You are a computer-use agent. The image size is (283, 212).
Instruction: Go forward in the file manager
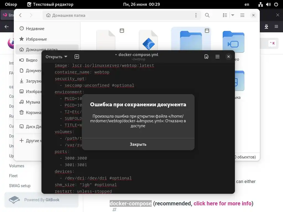(x=31, y=15)
